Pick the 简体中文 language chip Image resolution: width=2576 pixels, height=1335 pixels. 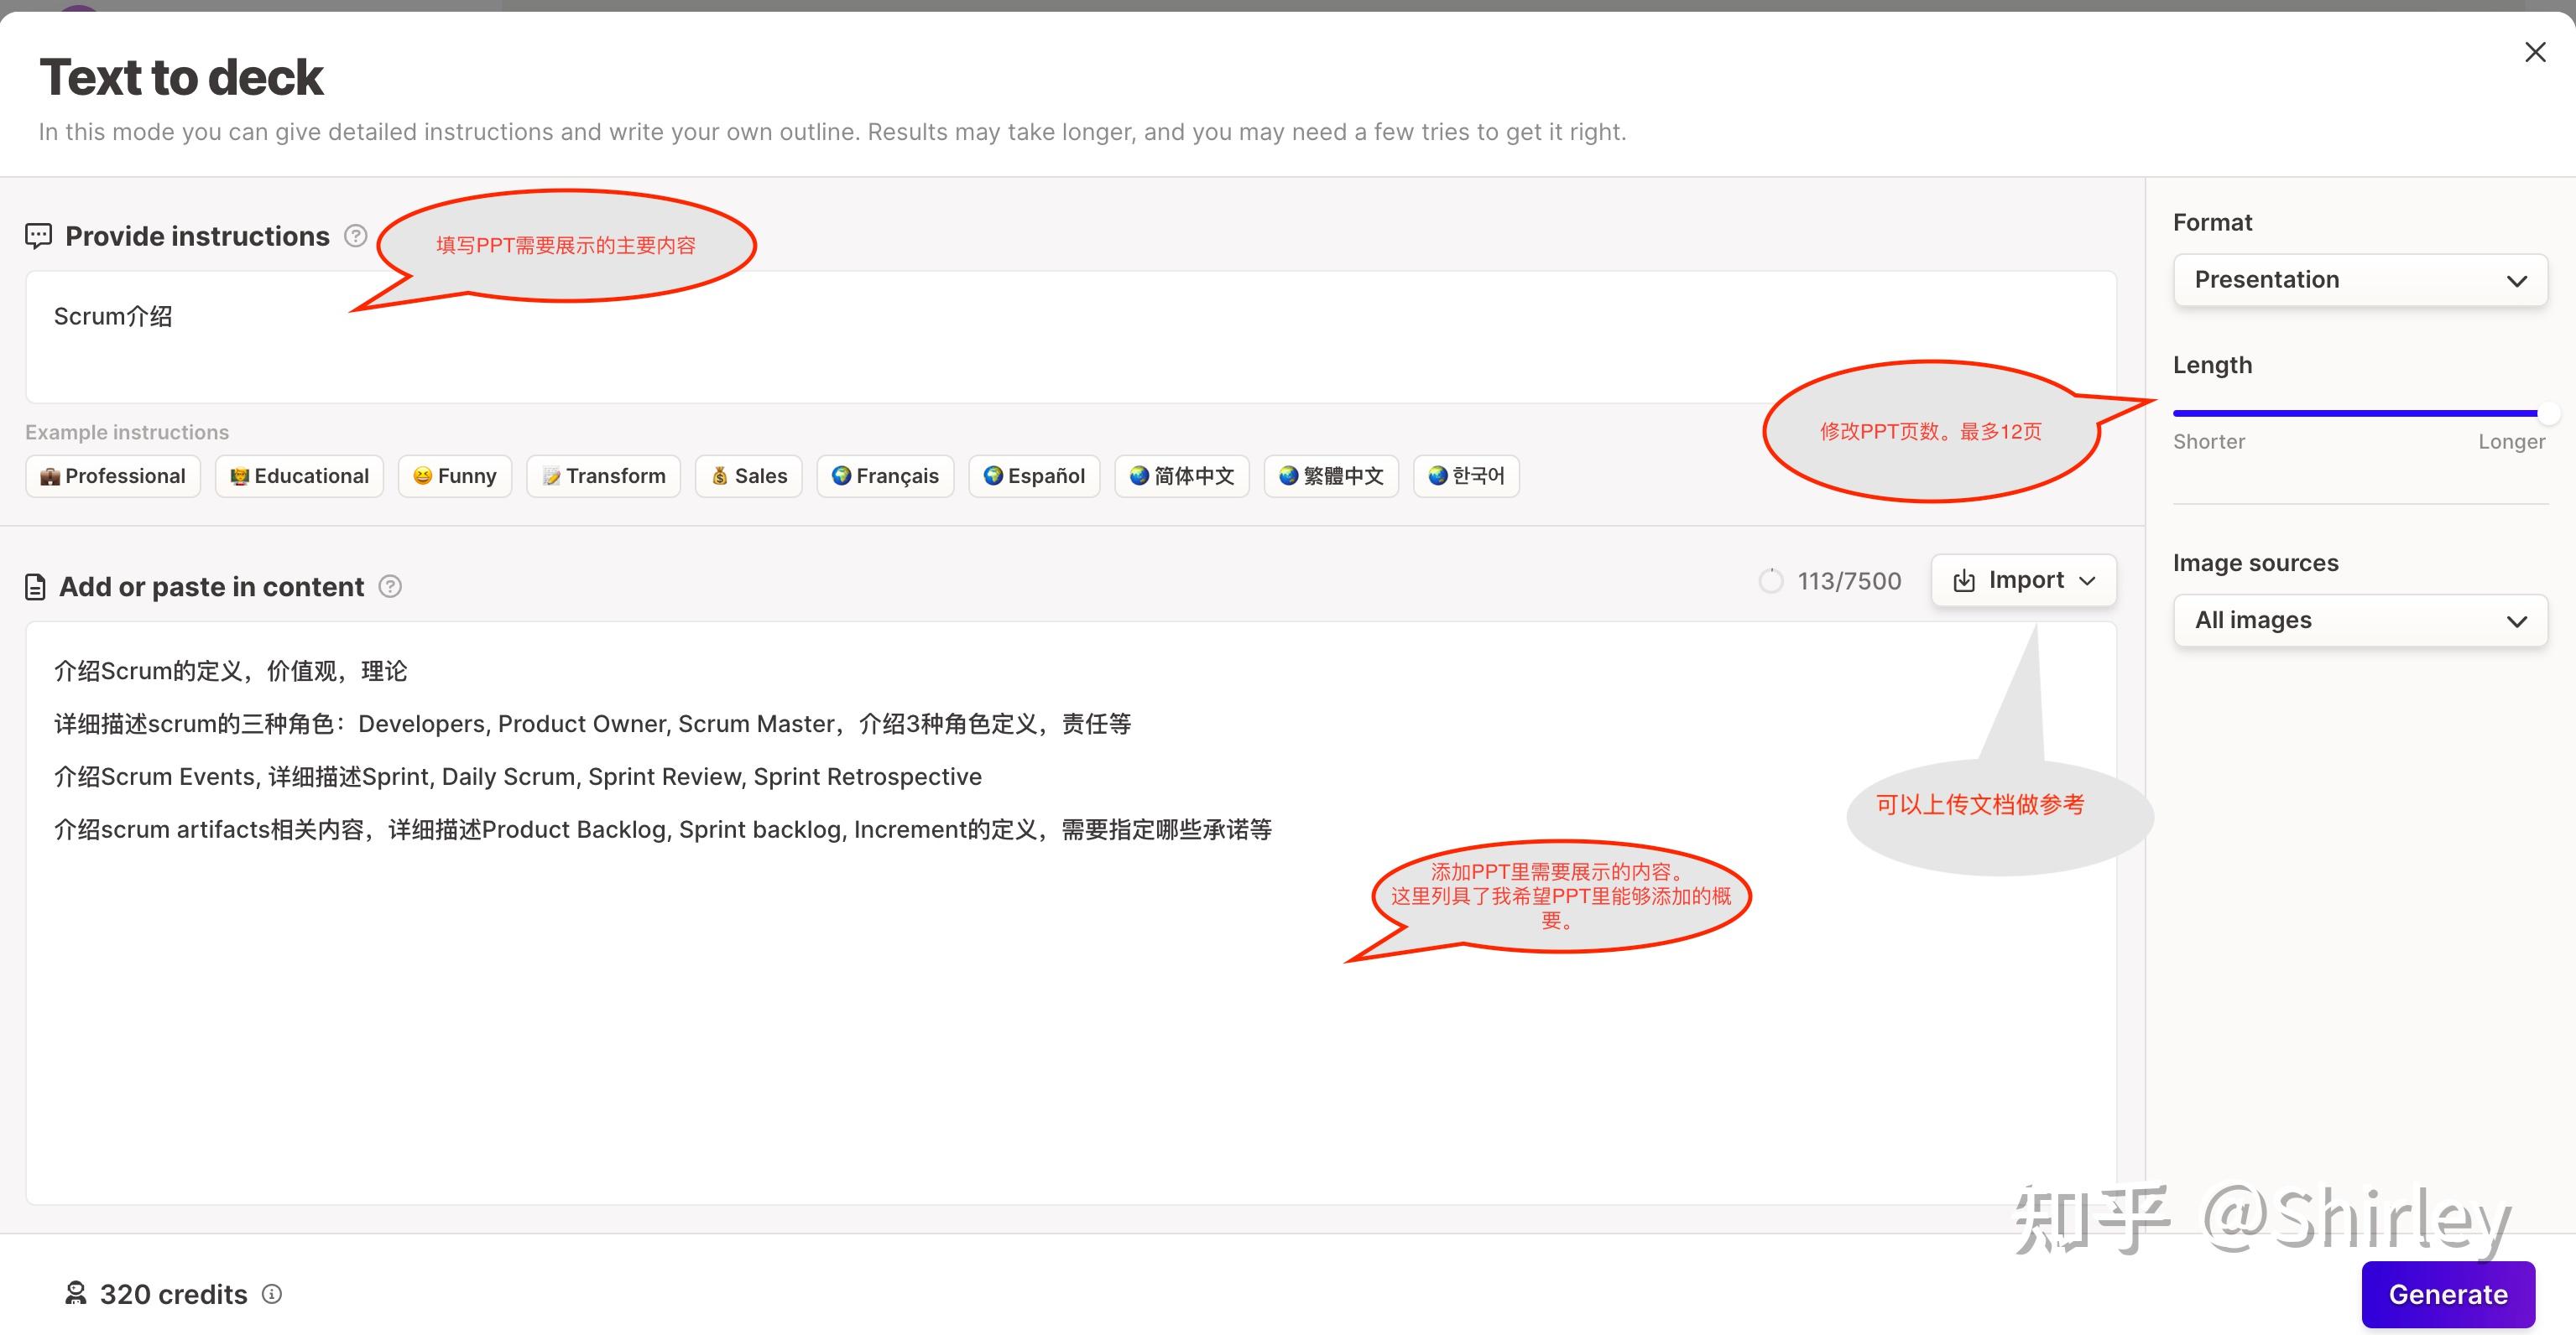point(1182,475)
